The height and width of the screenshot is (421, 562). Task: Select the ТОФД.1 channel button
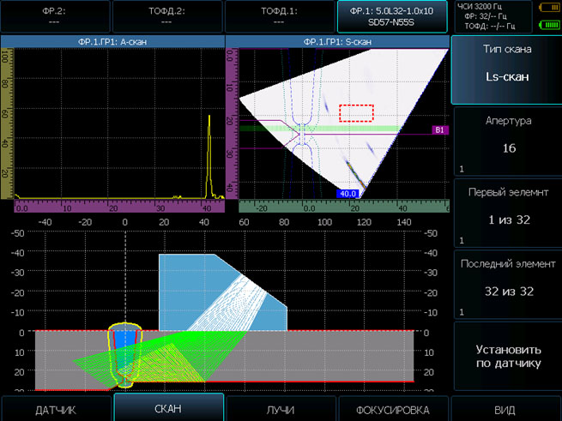(x=280, y=16)
